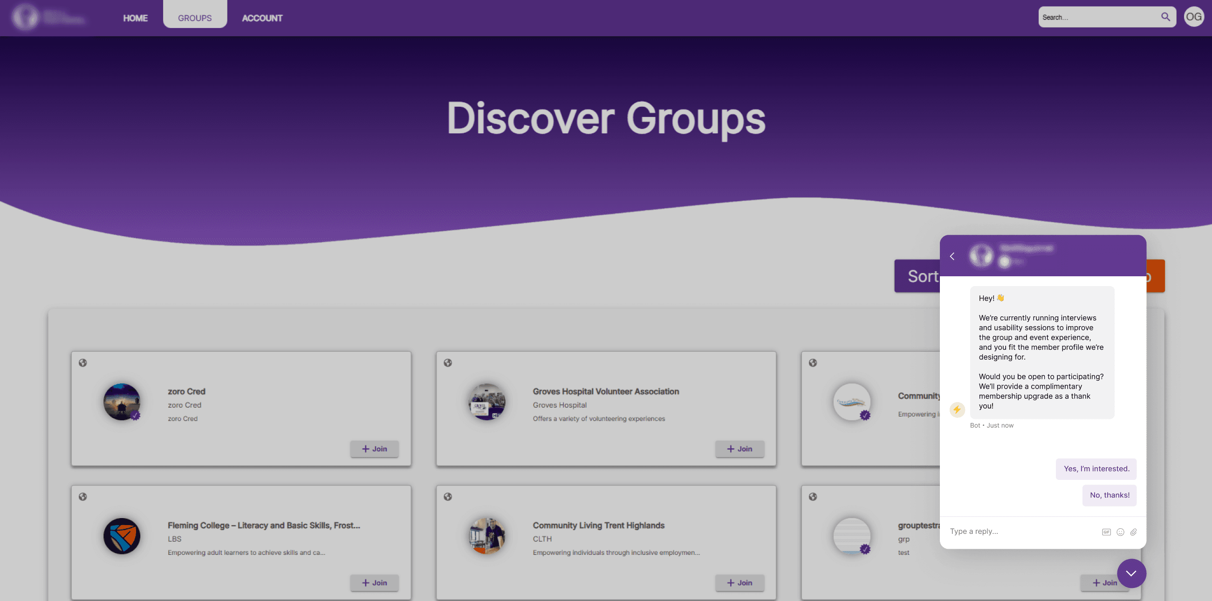Go to the HOME tab
Viewport: 1212px width, 601px height.
tap(135, 18)
